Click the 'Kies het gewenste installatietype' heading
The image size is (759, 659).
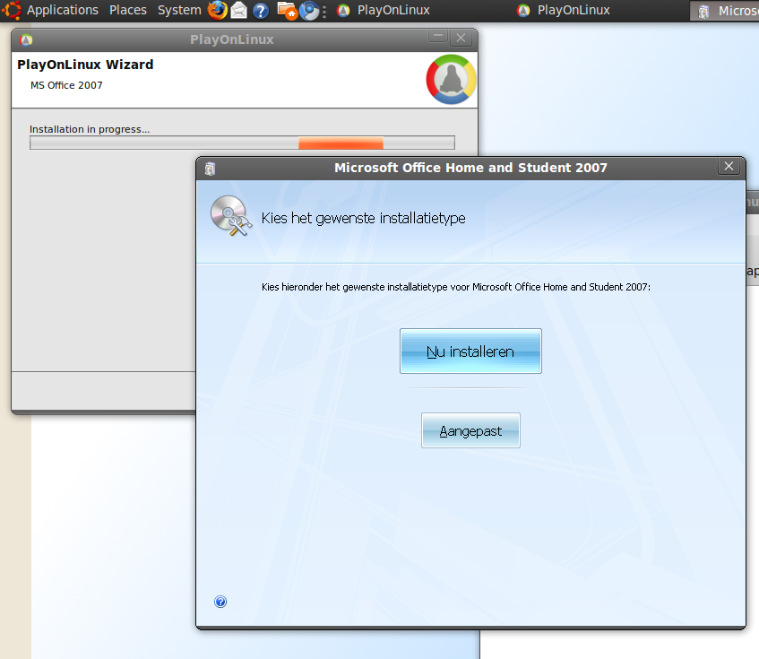click(x=364, y=218)
